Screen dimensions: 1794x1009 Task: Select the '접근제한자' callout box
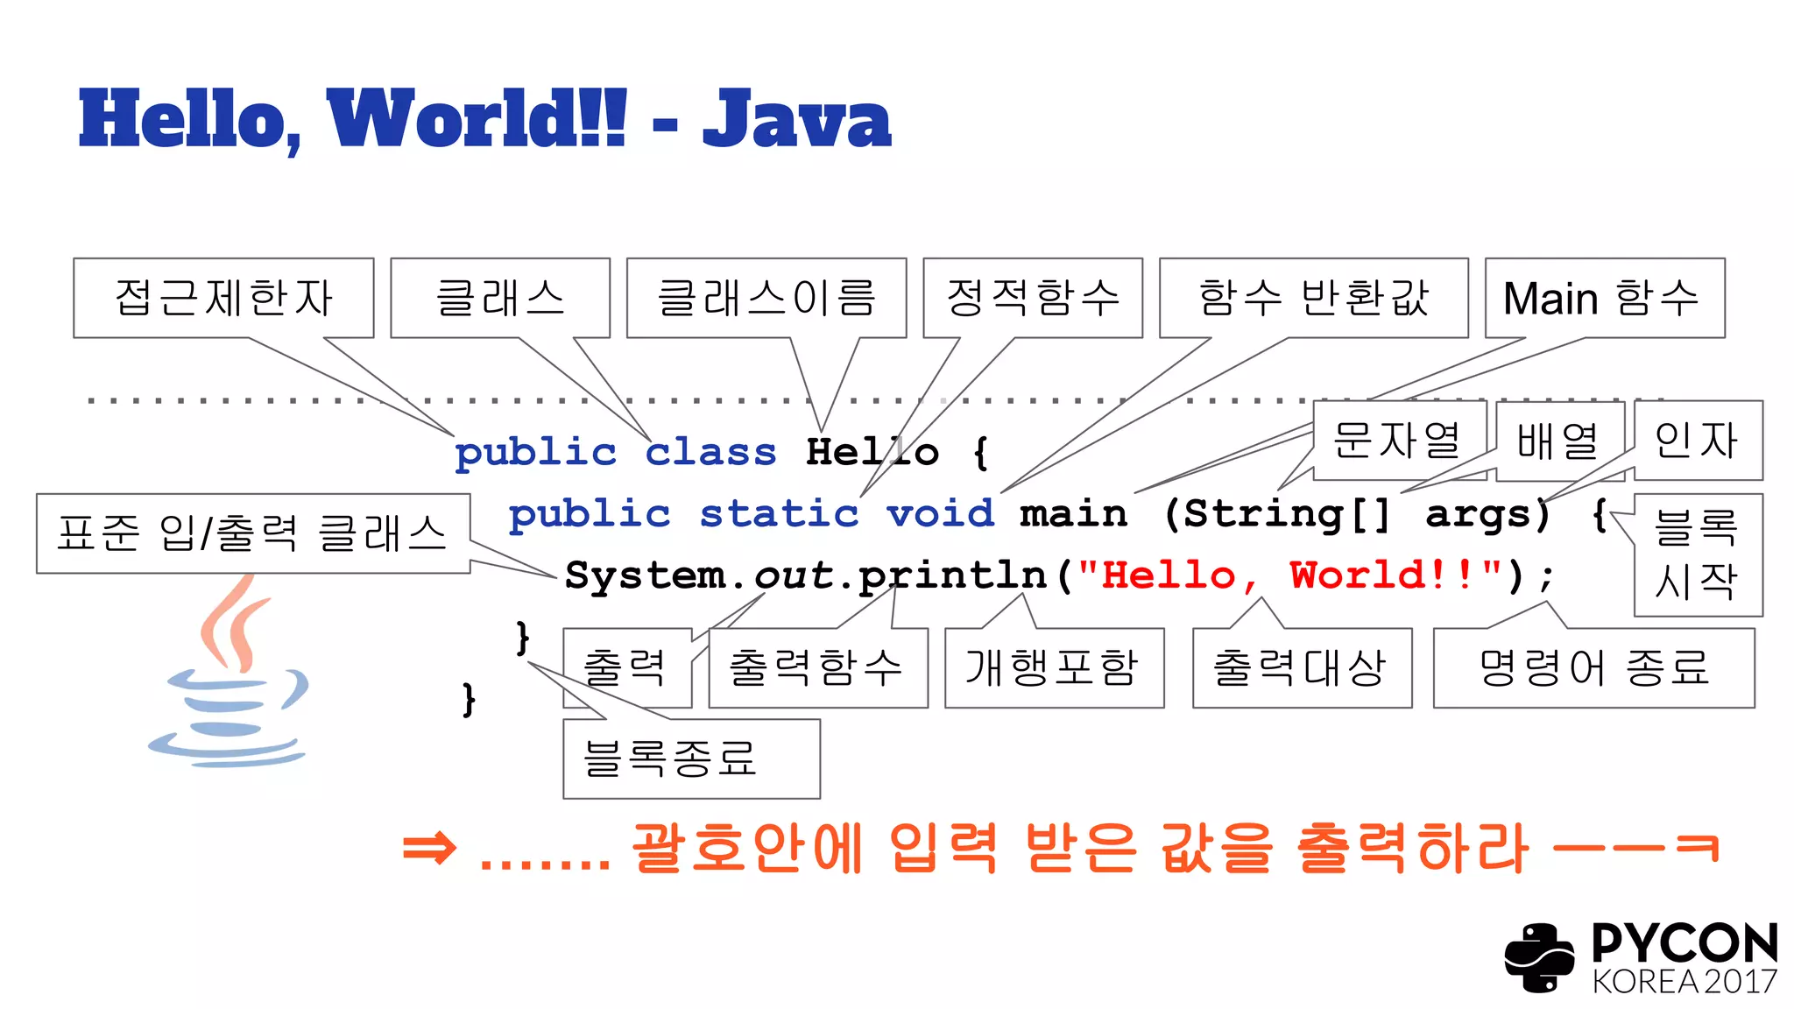(223, 298)
